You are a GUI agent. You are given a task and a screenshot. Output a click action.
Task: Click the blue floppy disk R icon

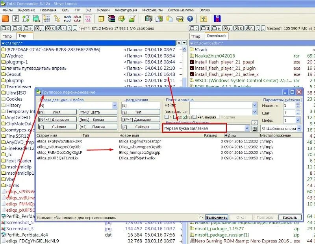point(217,18)
